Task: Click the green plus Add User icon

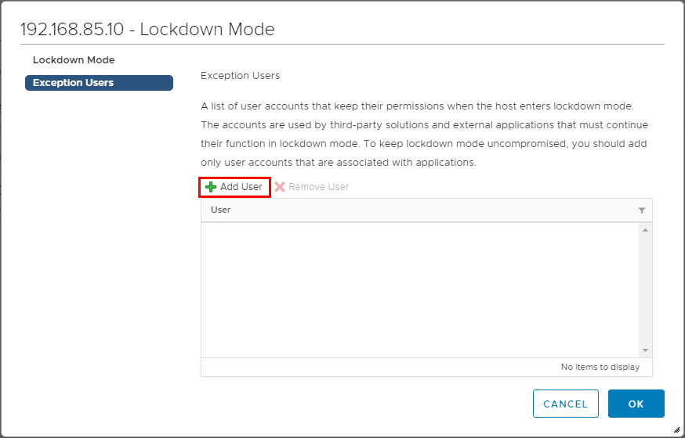Action: coord(211,187)
